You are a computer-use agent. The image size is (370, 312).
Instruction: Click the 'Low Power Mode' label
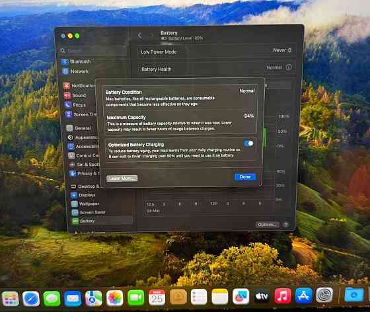159,52
